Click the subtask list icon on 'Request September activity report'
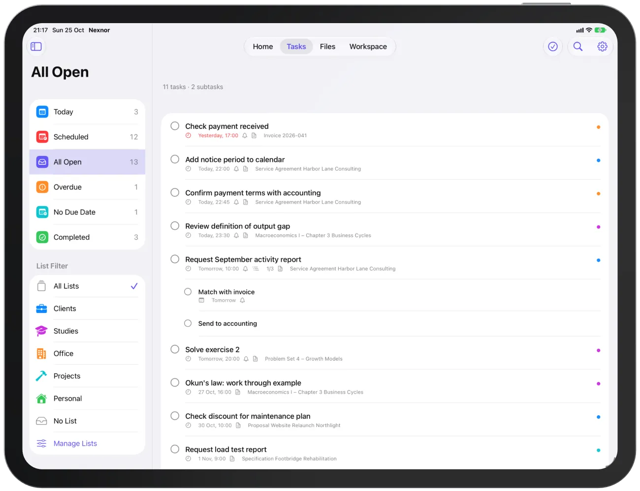The width and height of the screenshot is (640, 491). click(256, 269)
